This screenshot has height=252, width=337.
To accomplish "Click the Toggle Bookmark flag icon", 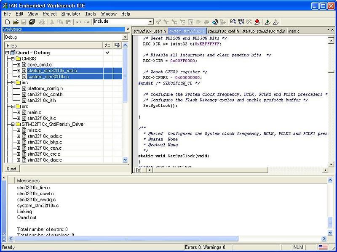I will click(x=198, y=22).
